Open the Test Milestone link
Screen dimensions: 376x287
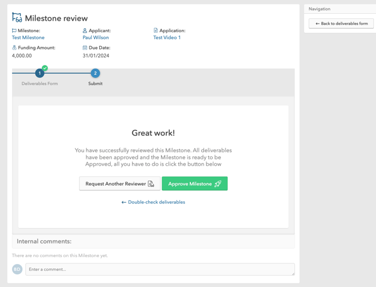click(x=28, y=38)
